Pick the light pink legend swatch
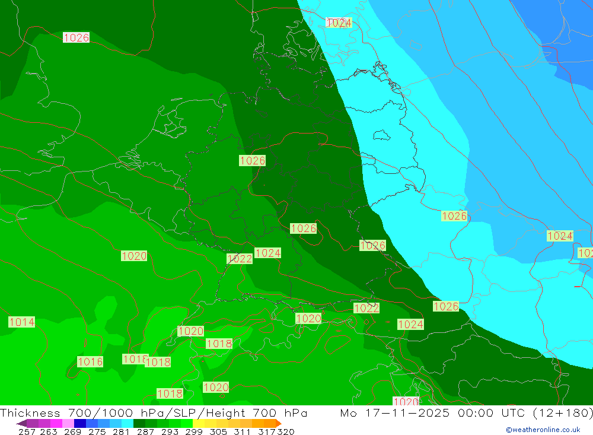This screenshot has width=593, height=435. (x=68, y=423)
